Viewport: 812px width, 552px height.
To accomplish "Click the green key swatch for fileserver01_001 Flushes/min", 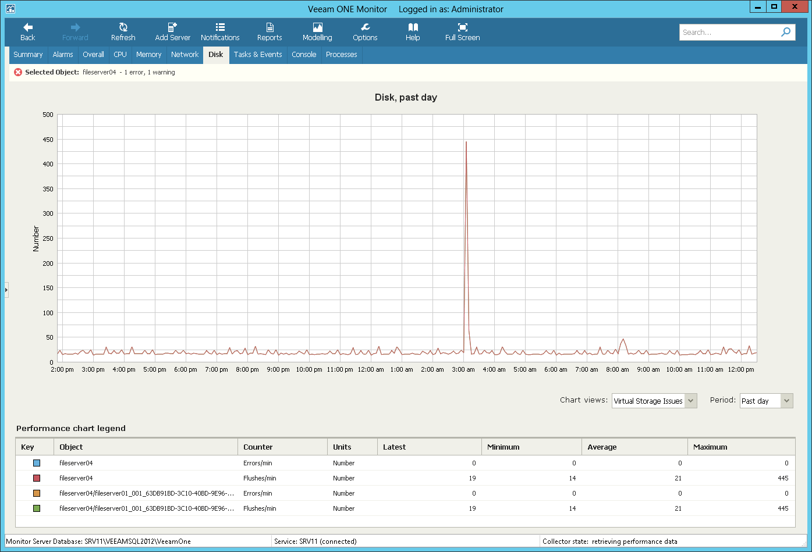I will click(37, 508).
